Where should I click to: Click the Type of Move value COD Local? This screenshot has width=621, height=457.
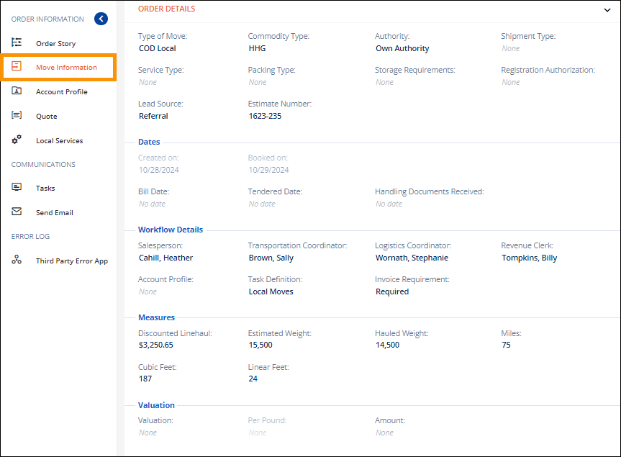pos(158,48)
